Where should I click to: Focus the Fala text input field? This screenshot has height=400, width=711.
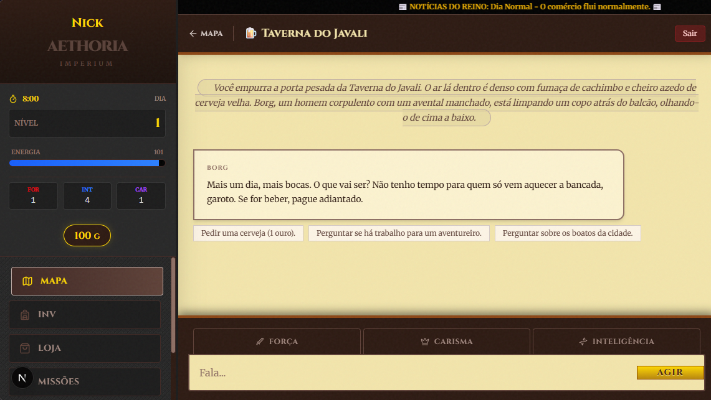click(x=411, y=373)
